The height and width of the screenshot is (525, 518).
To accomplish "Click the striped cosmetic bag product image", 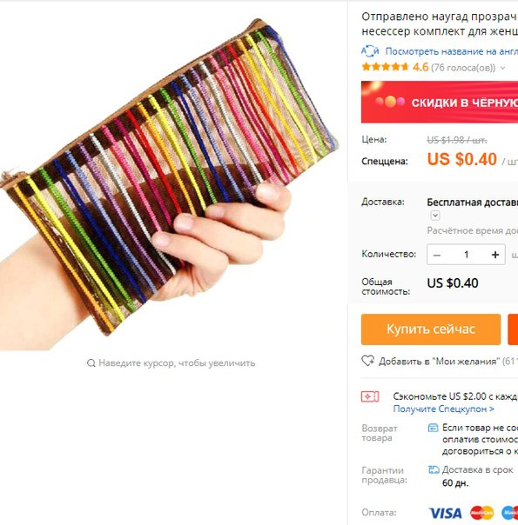I will (169, 176).
